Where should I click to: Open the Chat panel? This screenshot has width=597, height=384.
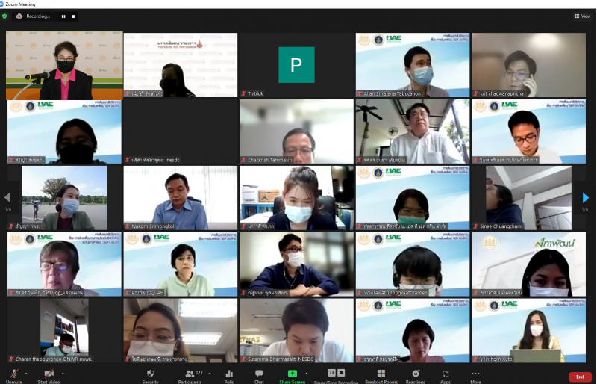259,376
